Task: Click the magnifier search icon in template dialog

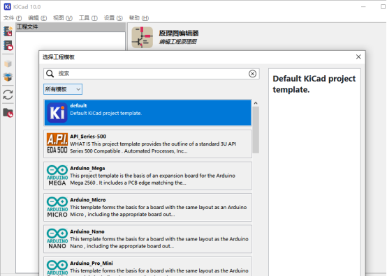Action: coord(50,74)
